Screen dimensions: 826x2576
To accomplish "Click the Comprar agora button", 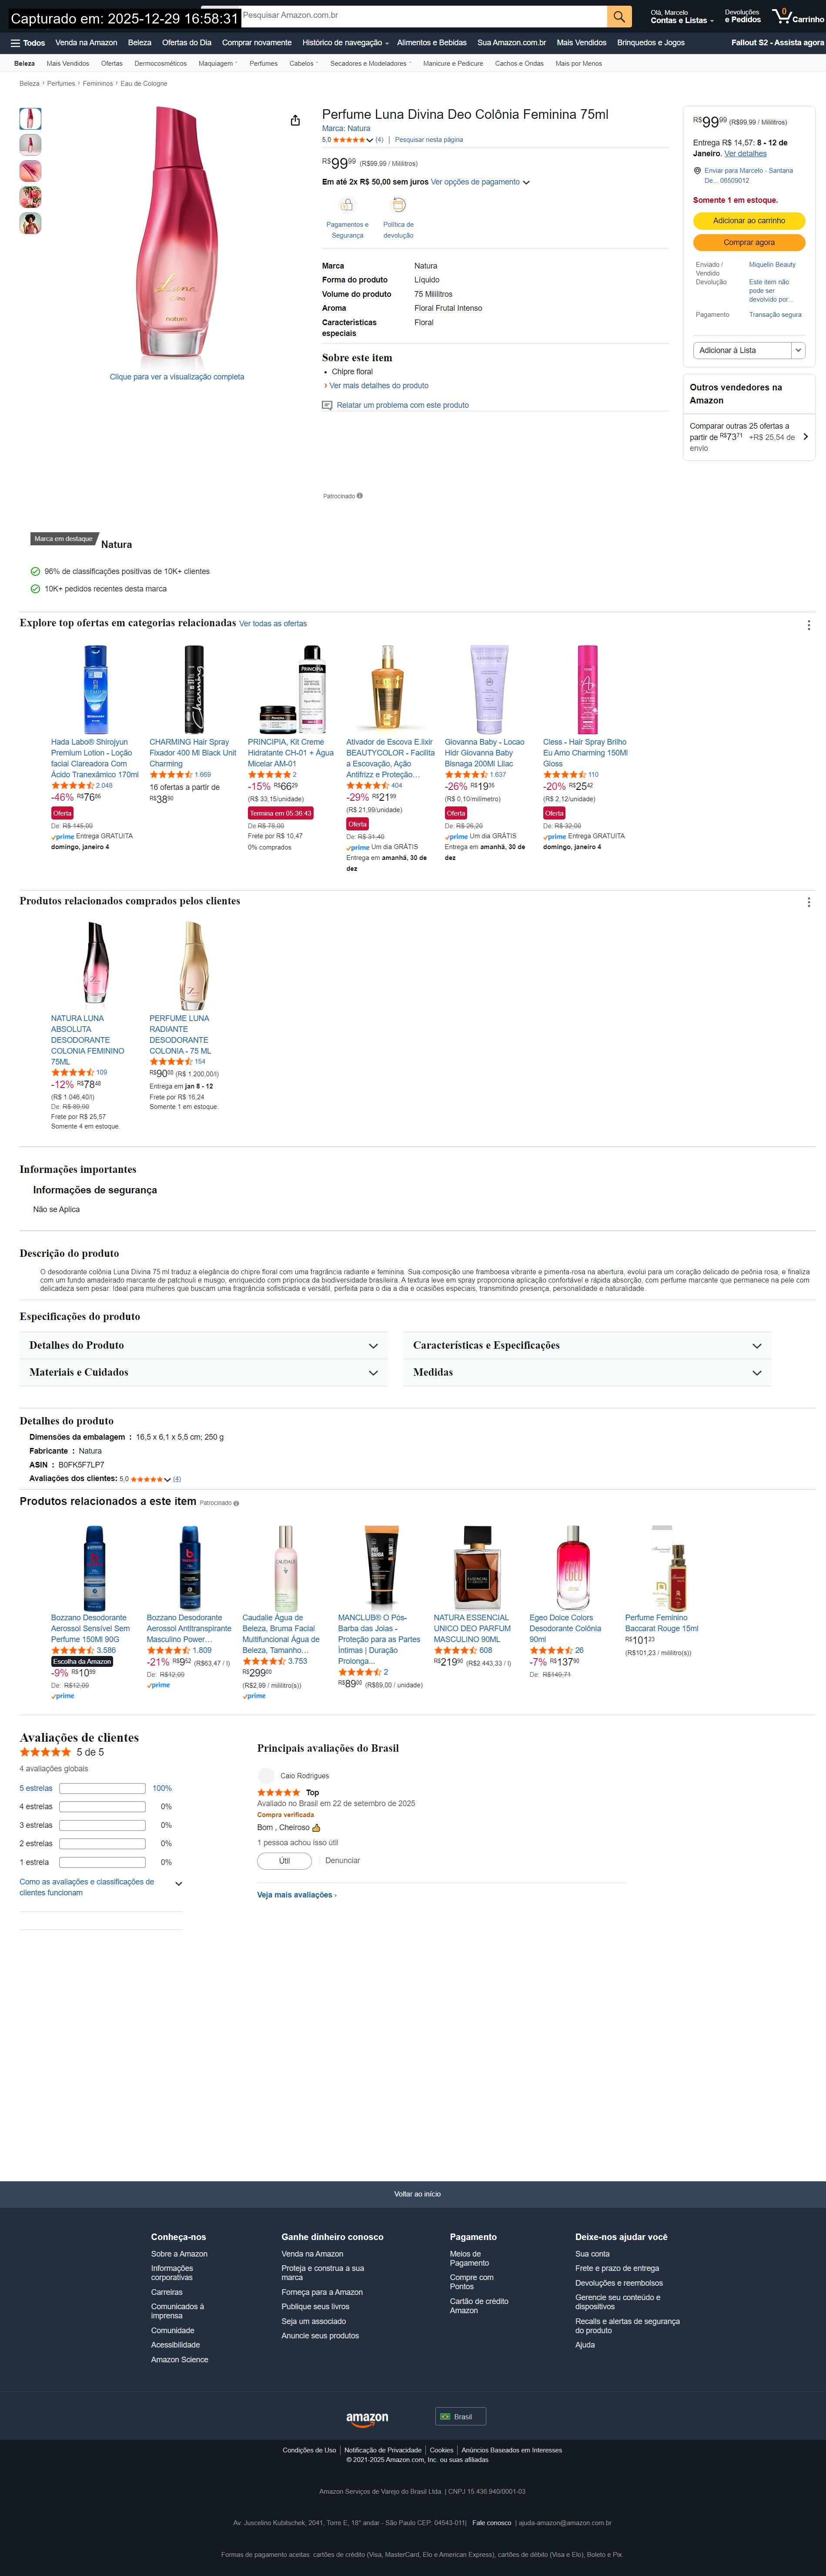I will [749, 243].
